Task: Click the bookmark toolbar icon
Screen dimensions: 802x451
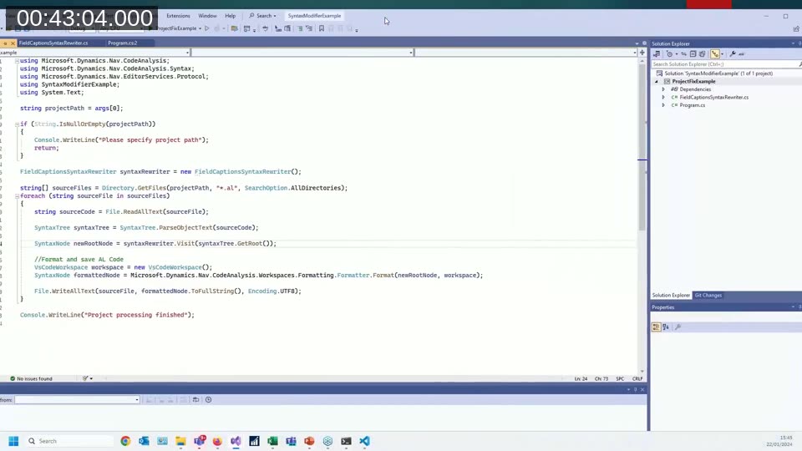Action: click(x=322, y=28)
